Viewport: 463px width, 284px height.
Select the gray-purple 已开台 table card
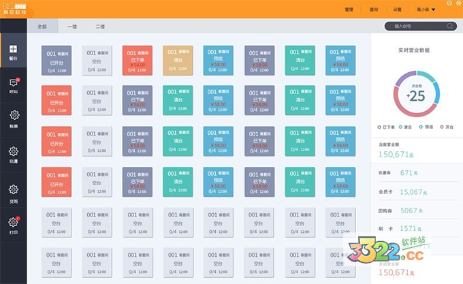coord(57,60)
